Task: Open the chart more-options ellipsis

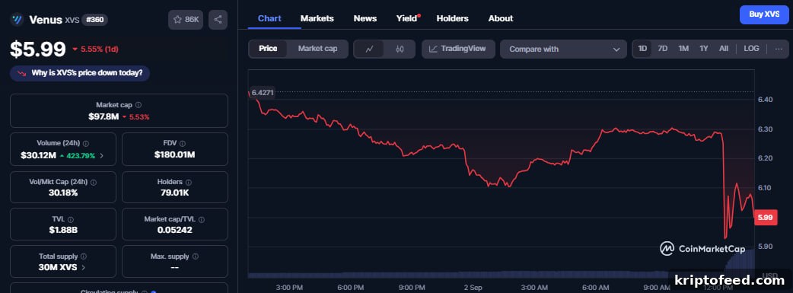Action: coord(779,49)
